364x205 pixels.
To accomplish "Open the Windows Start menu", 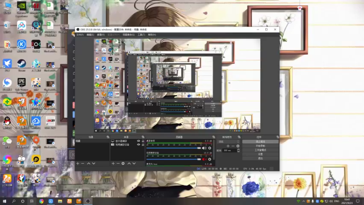I will [x=5, y=201].
